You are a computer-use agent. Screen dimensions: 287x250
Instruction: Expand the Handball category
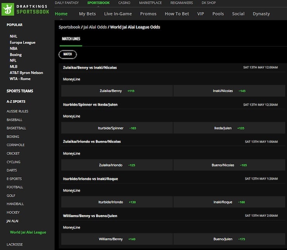coord(15,204)
